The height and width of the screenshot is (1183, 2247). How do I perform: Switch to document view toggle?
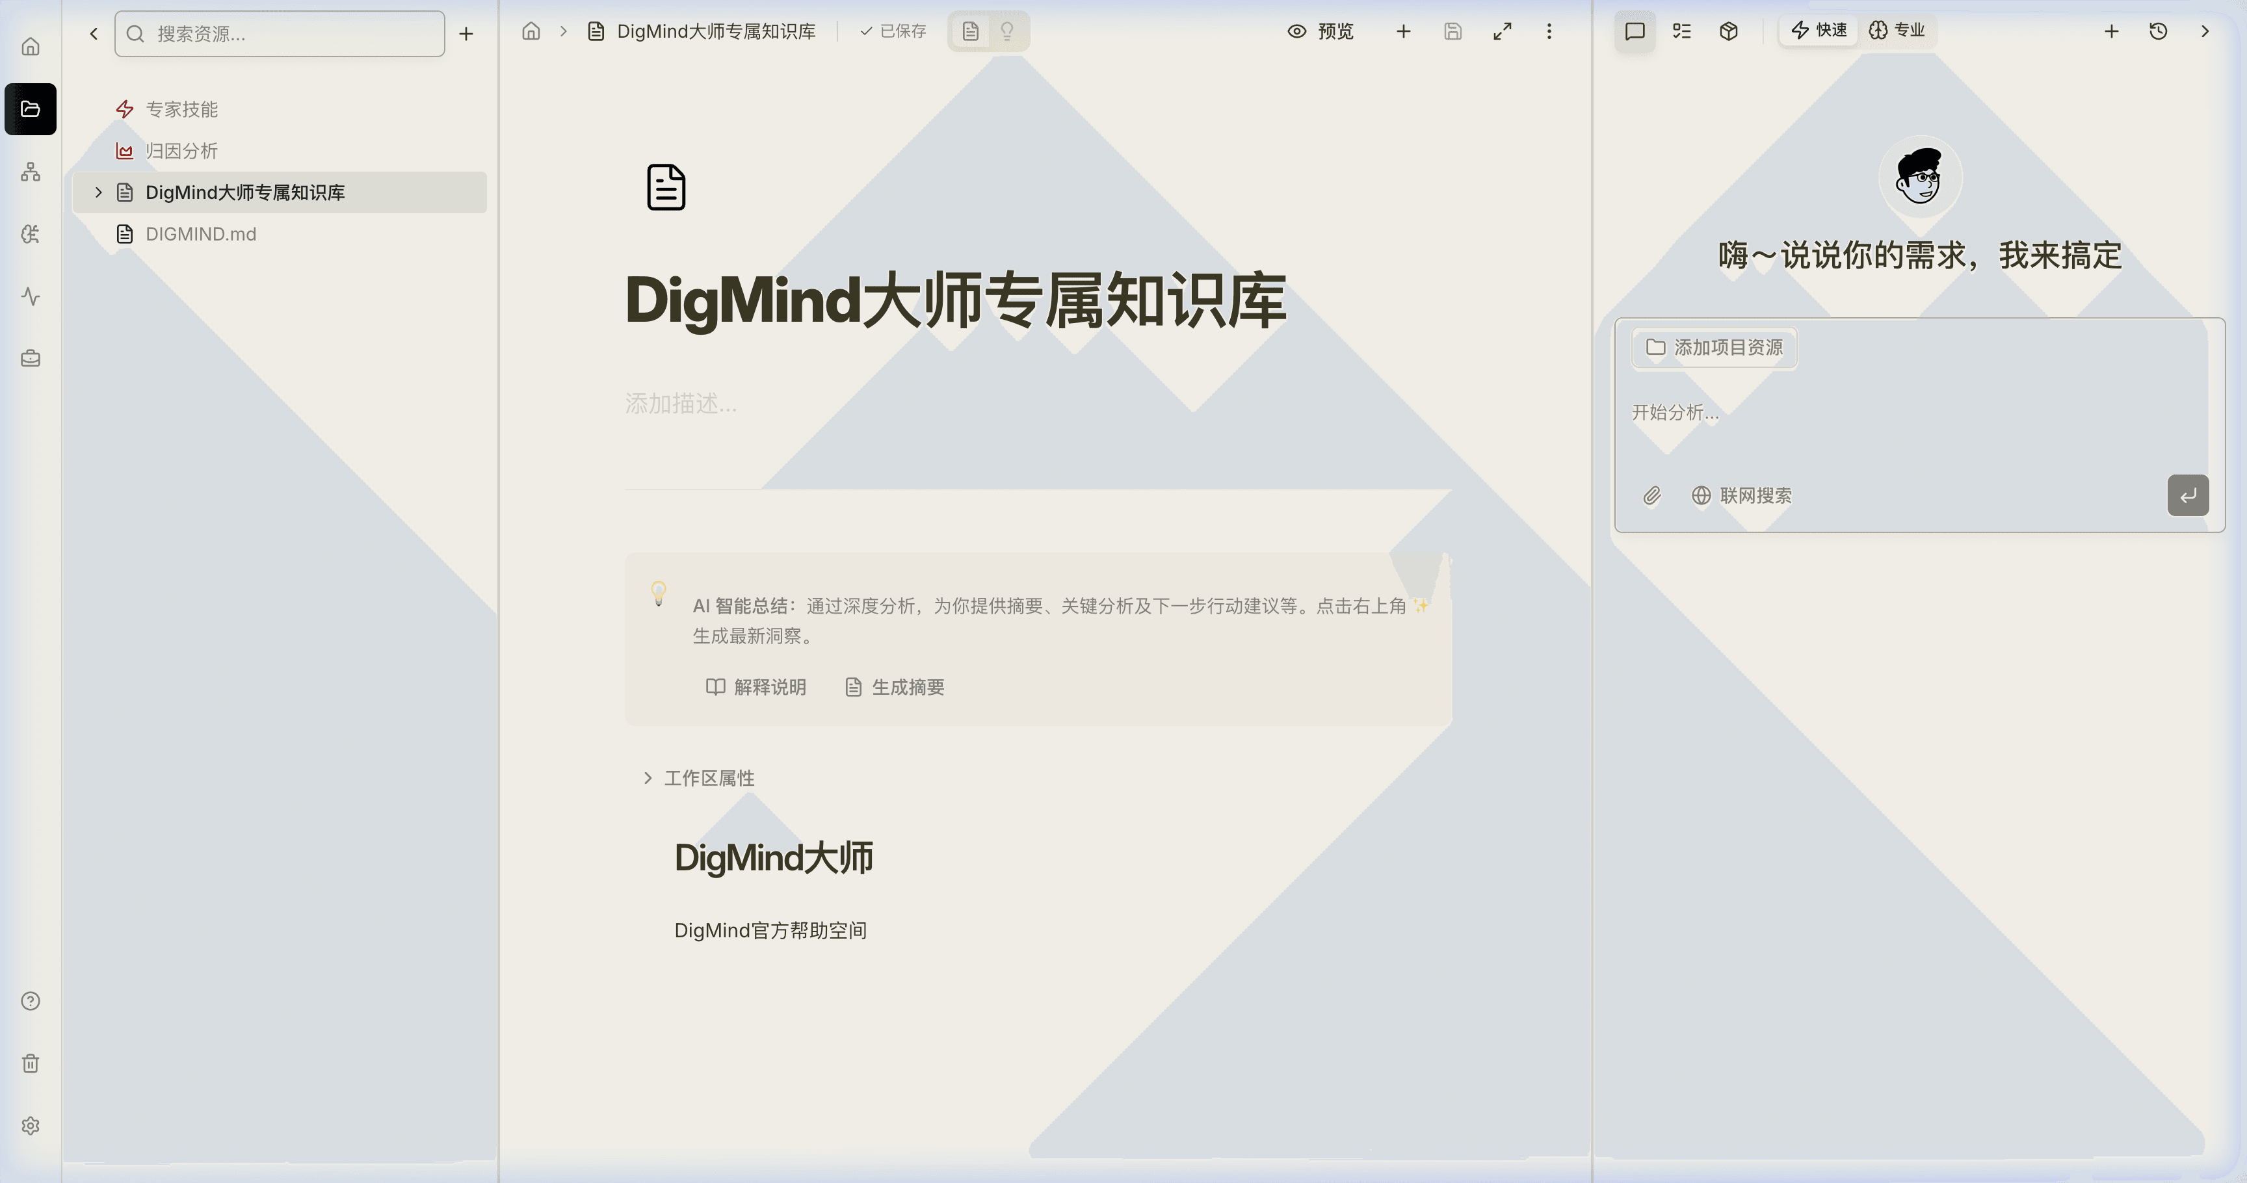click(970, 31)
